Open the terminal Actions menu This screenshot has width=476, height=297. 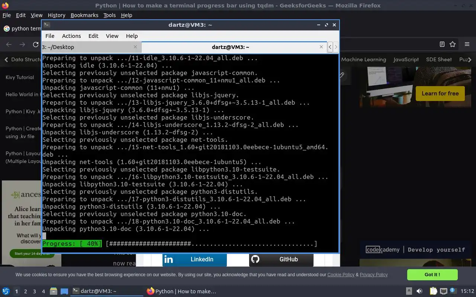(x=71, y=36)
